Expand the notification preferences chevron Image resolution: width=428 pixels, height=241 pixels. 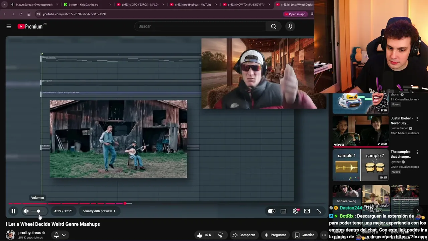click(64, 235)
